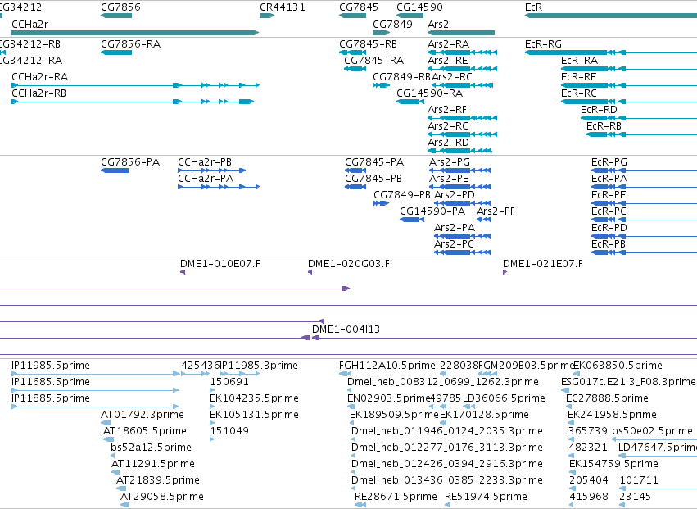The image size is (697, 509).
Task: Click EST label RE28671.5prime
Action: point(396,497)
